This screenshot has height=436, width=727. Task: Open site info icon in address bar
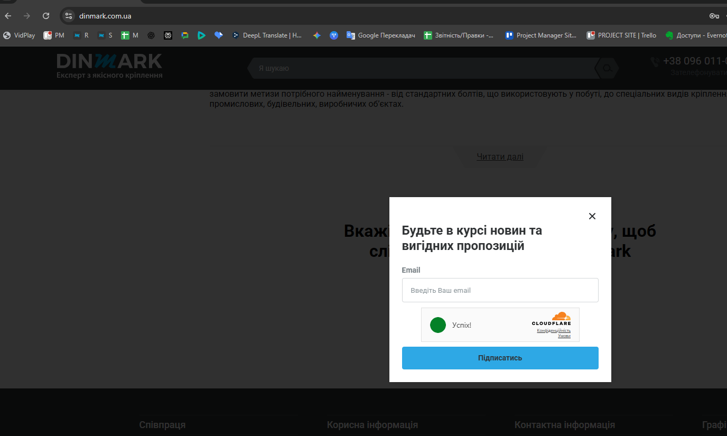coord(69,16)
